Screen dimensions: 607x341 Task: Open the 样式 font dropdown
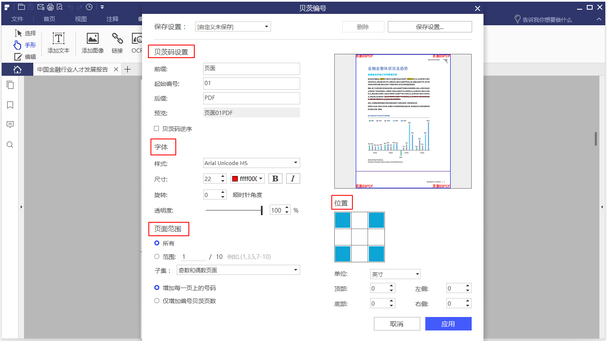[x=252, y=163]
